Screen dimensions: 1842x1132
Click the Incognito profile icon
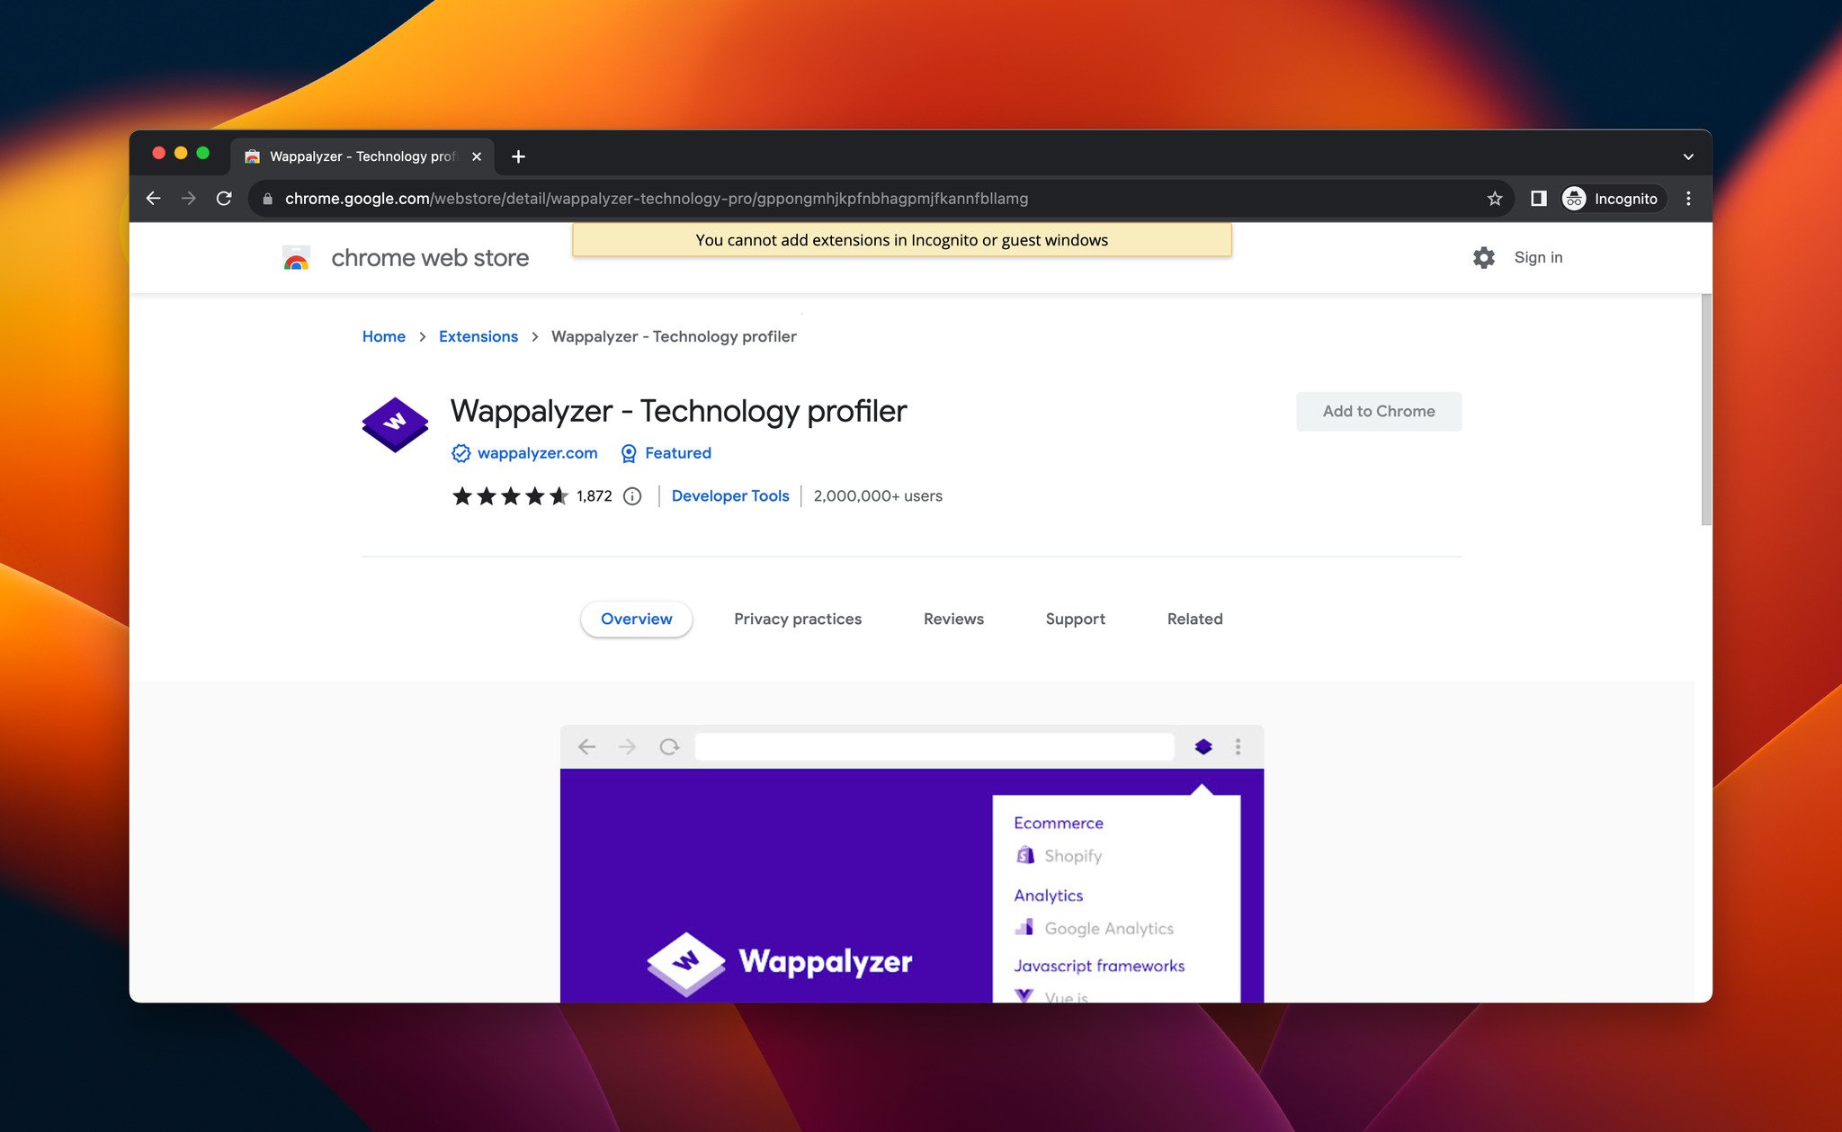[x=1574, y=197]
